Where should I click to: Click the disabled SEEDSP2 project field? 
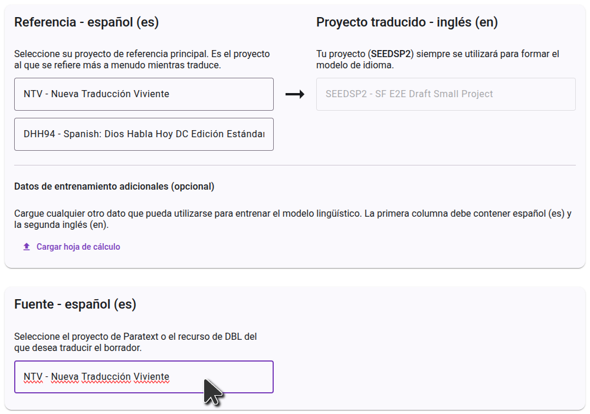tap(446, 94)
